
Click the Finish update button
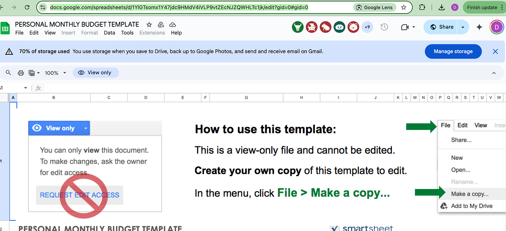tap(484, 7)
